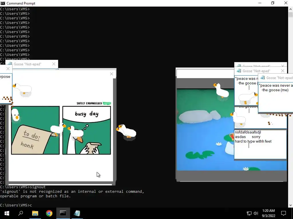Click the 'nsfdafdsaafsdjl' text line
Image resolution: width=293 pixels, height=219 pixels.
point(248,132)
